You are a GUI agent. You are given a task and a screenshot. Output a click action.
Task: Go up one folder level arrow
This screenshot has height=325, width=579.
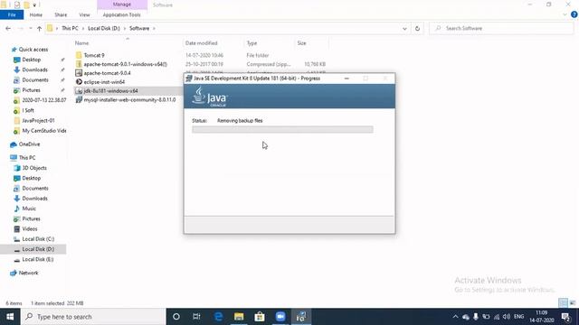tap(39, 28)
